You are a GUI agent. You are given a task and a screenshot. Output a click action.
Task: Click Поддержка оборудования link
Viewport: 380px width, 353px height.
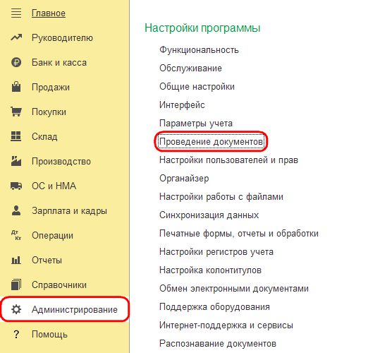(x=214, y=307)
